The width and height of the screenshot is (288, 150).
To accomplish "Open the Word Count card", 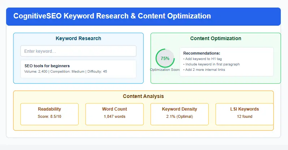I will tap(114, 114).
